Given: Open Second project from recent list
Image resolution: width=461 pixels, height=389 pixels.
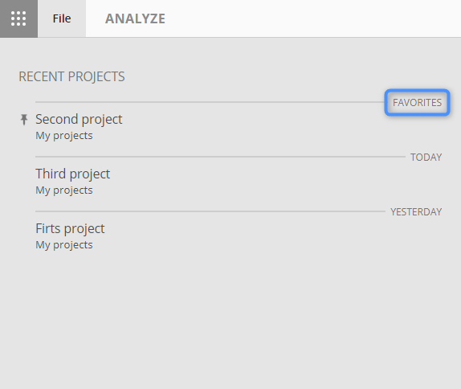Looking at the screenshot, I should 79,119.
